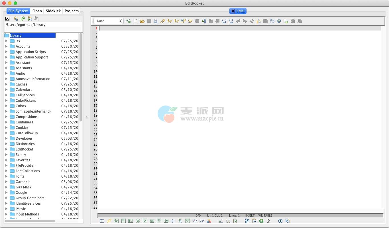Click the radio button builder icon
This screenshot has width=389, height=228.
(138, 221)
